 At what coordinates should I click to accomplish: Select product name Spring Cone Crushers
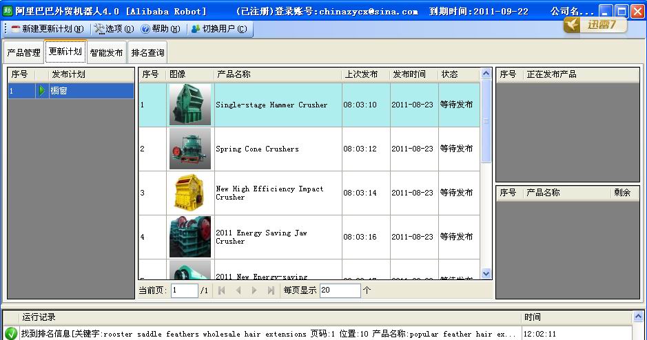click(x=257, y=149)
